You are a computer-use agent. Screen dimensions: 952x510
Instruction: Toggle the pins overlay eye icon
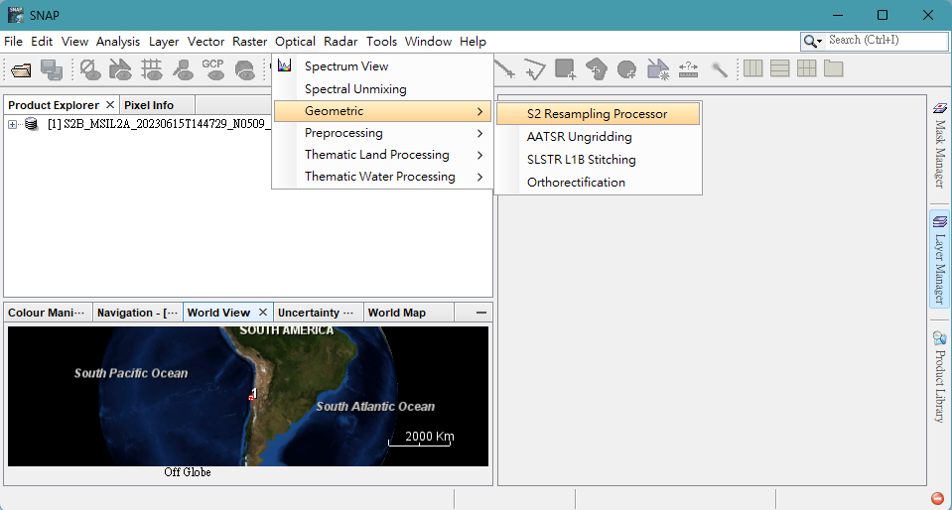pos(182,69)
